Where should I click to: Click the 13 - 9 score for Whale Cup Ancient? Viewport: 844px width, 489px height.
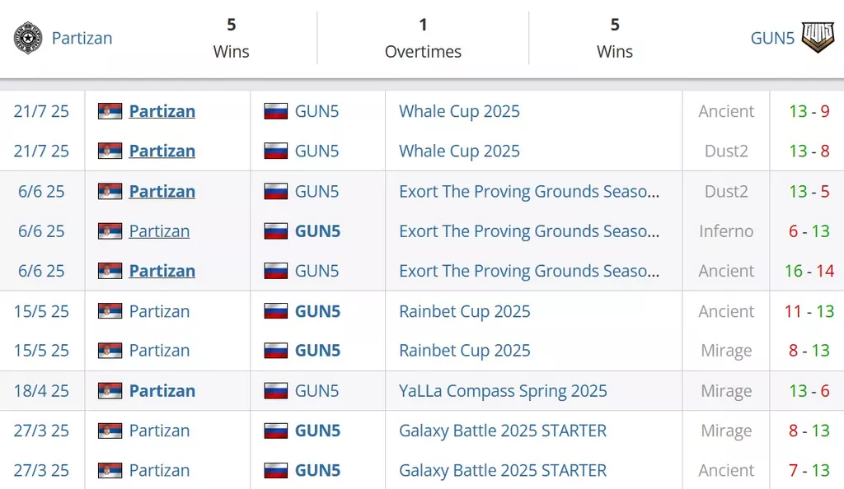point(809,111)
